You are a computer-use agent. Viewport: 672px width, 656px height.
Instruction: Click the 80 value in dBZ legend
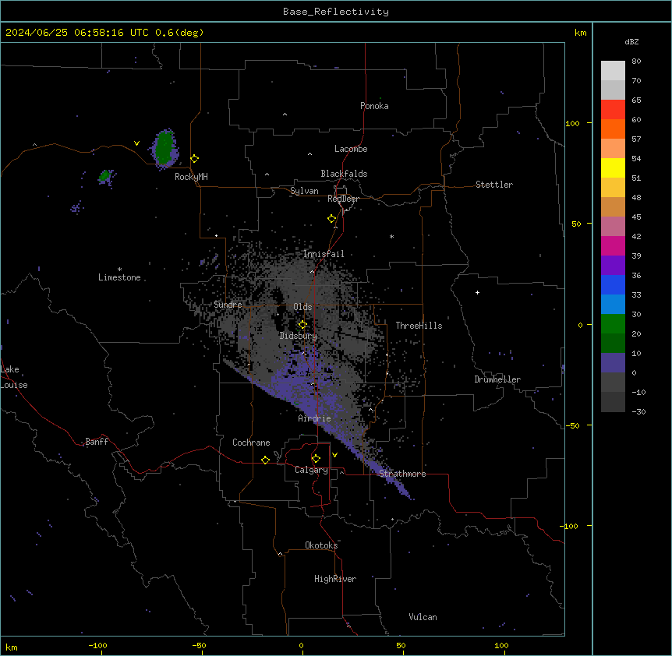pyautogui.click(x=636, y=62)
